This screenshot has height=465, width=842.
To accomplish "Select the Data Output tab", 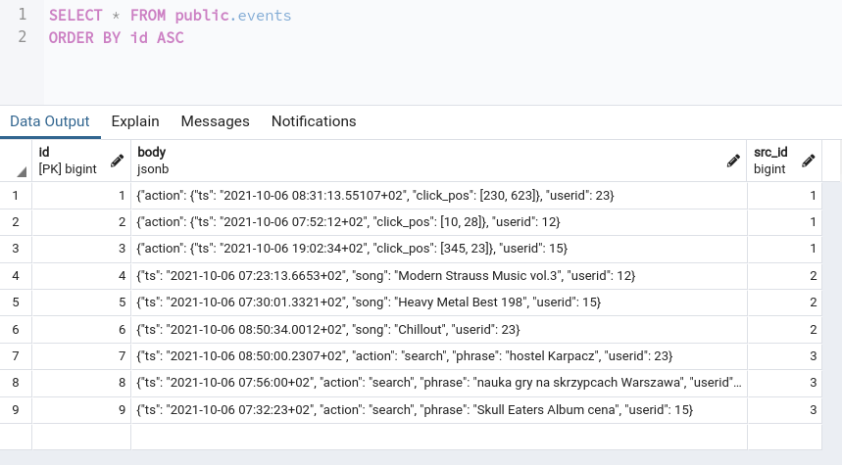I will coord(49,121).
